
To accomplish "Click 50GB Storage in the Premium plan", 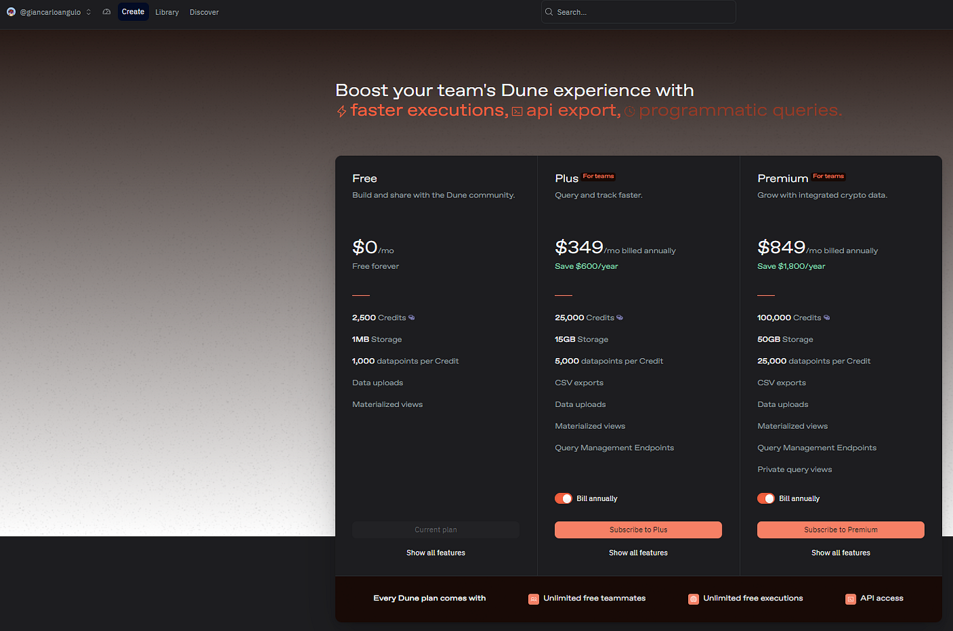I will pyautogui.click(x=786, y=340).
